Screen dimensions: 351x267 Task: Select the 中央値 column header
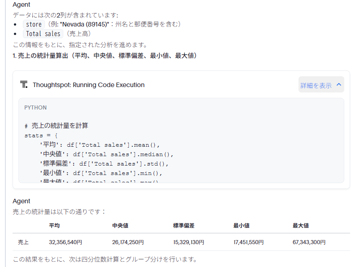(120, 225)
